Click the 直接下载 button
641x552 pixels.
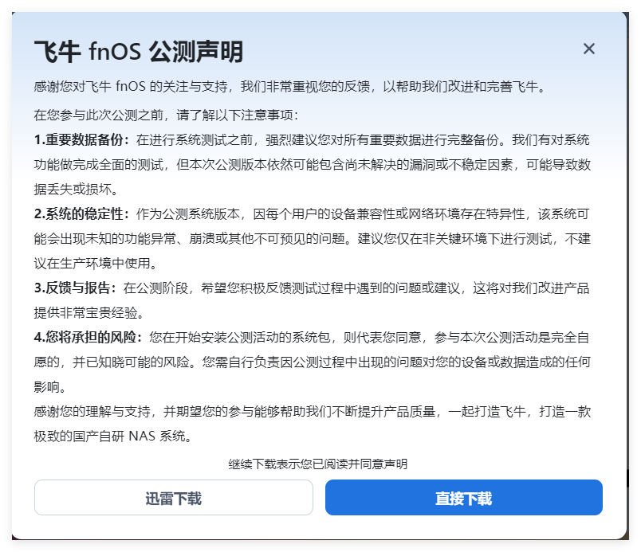(x=463, y=498)
